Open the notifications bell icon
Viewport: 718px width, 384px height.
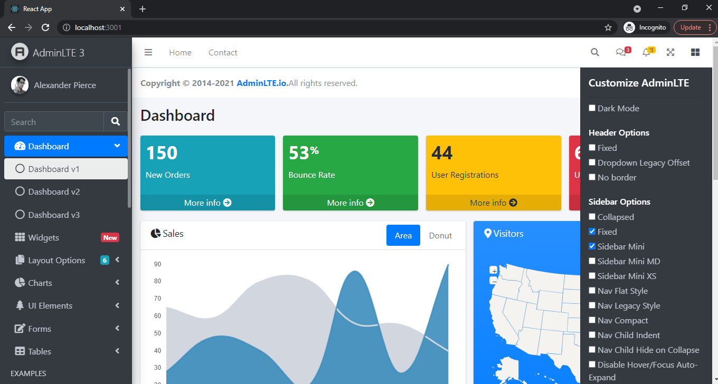646,52
